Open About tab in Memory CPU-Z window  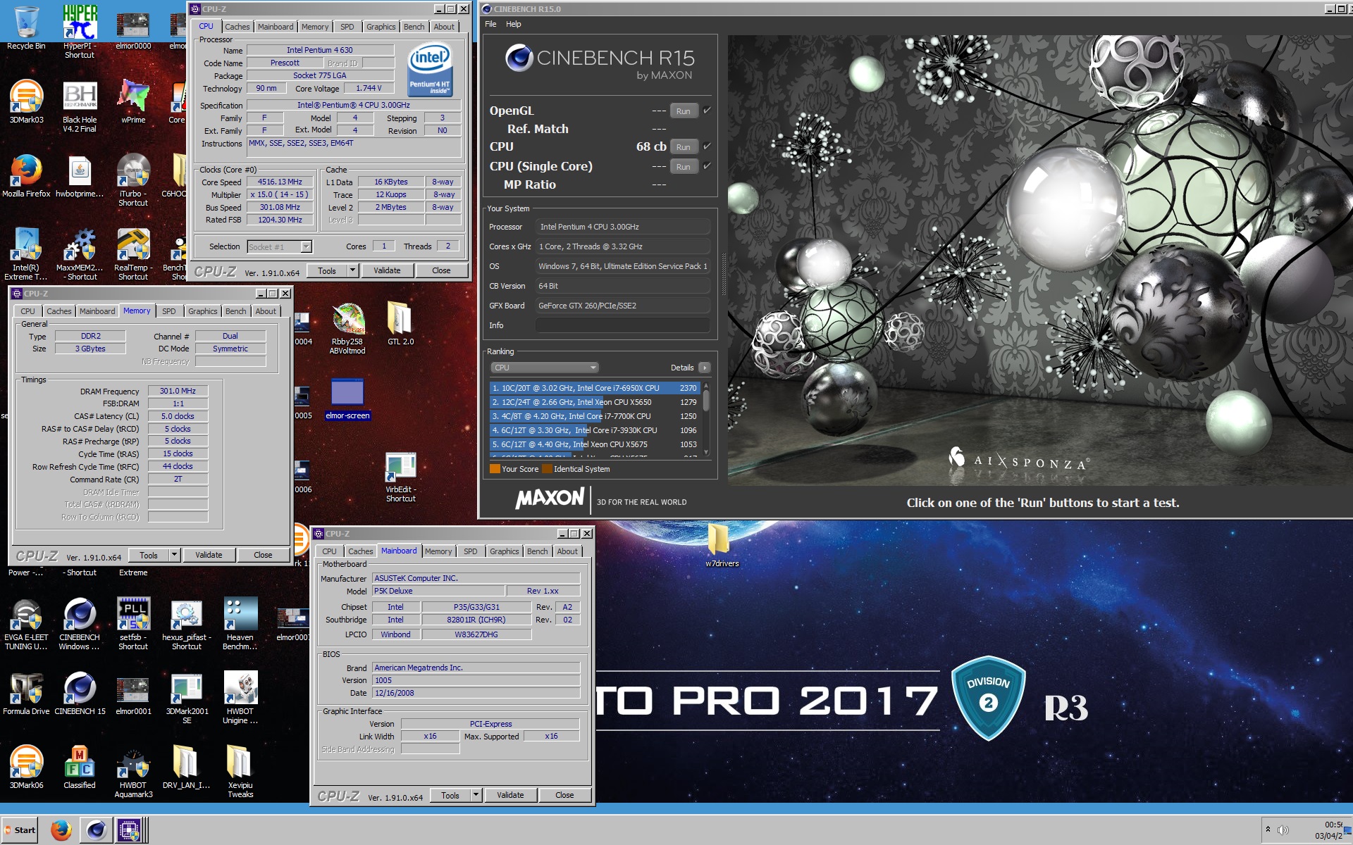266,311
